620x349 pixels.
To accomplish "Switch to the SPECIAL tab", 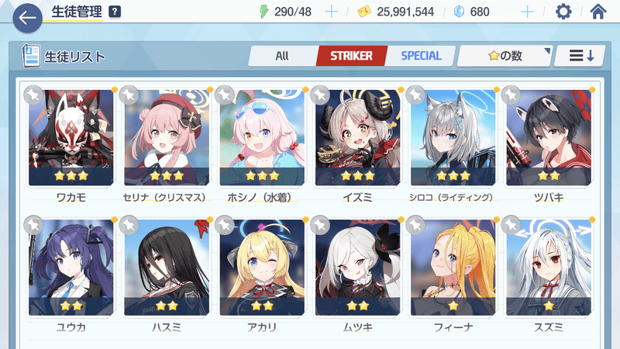I will tap(421, 56).
